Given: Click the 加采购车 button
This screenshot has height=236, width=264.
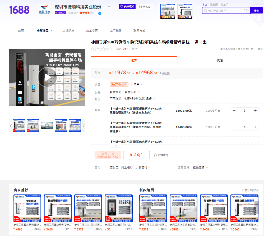Looking at the screenshot, I should [136, 155].
